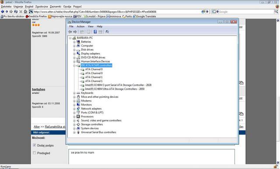Open Device Manager View menu
The width and height of the screenshot is (280, 169).
coord(91,26)
